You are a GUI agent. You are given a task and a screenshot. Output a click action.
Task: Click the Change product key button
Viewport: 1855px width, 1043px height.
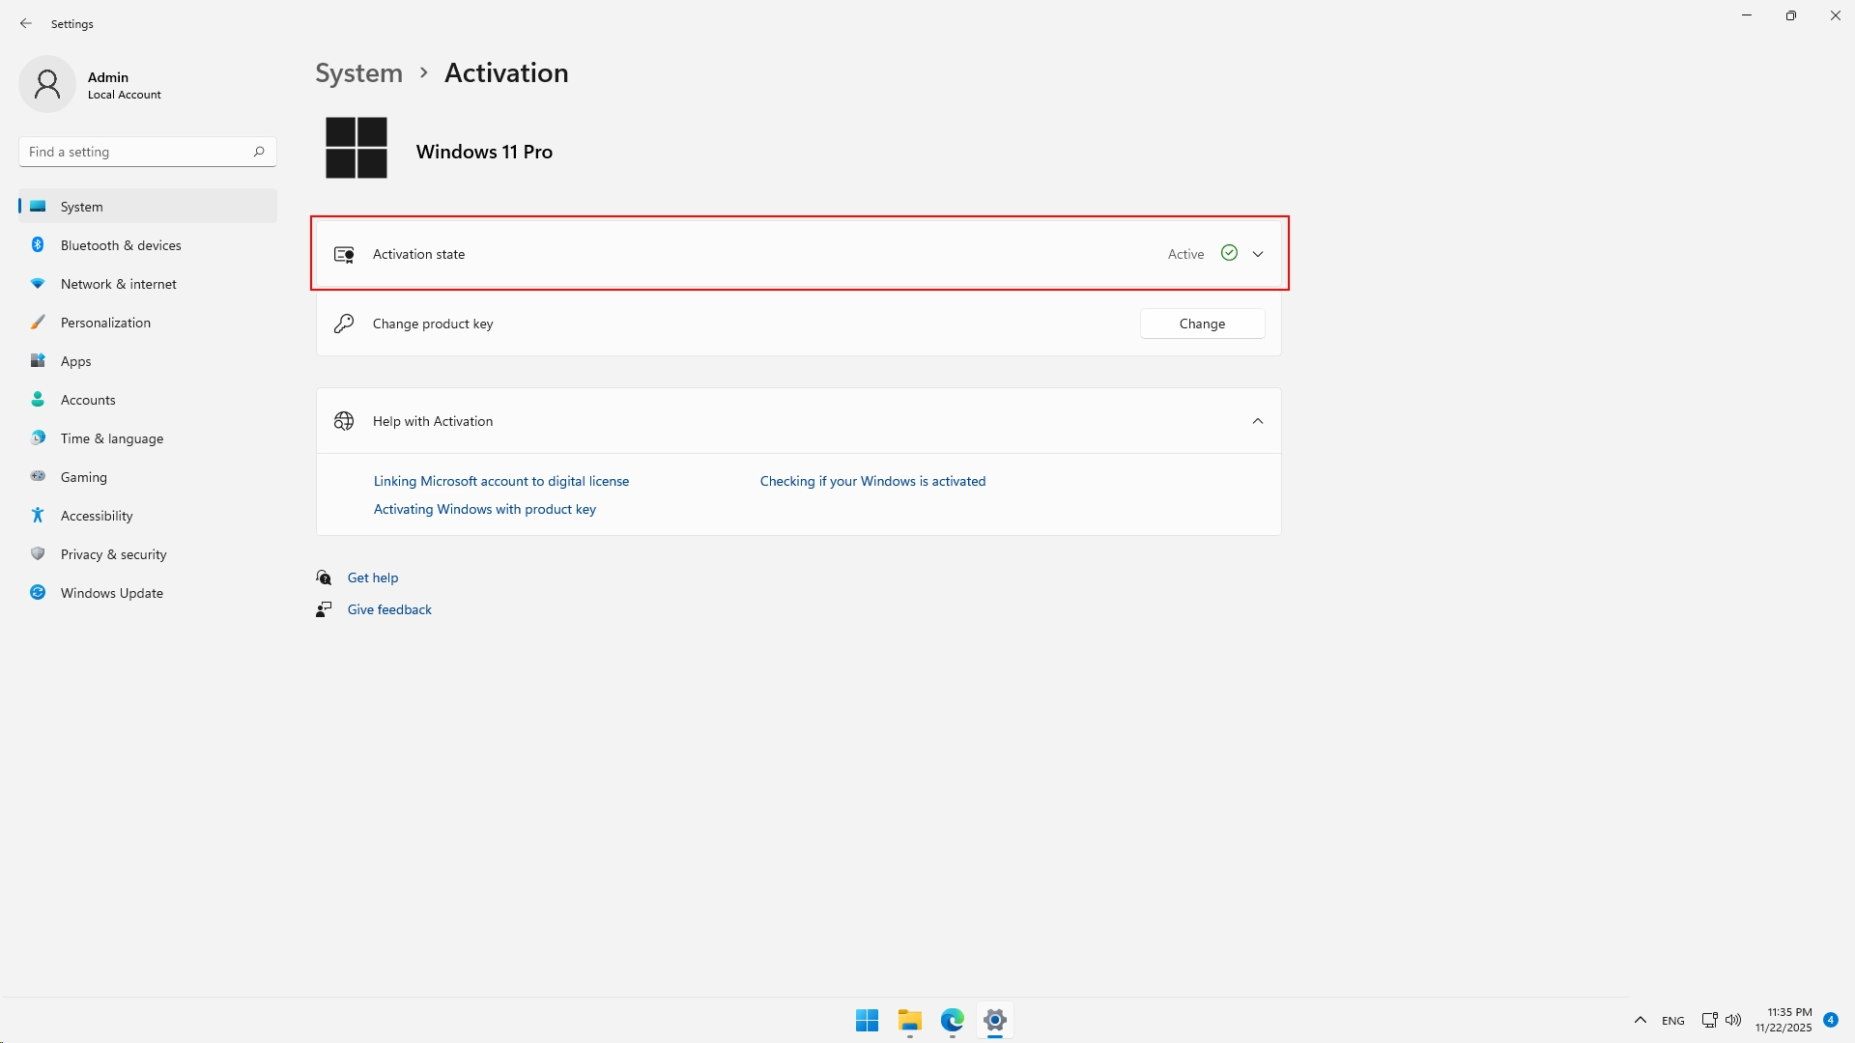(x=1202, y=324)
